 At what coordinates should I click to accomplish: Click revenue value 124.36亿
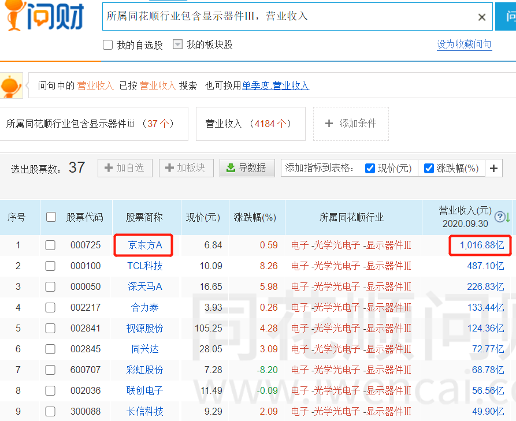coord(486,328)
